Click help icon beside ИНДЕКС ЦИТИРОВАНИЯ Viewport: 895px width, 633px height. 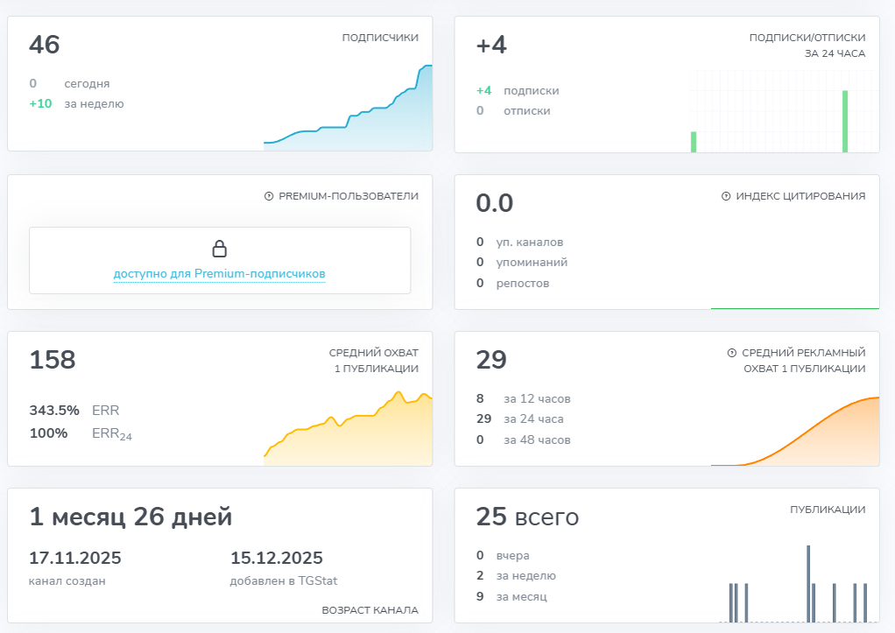[726, 196]
